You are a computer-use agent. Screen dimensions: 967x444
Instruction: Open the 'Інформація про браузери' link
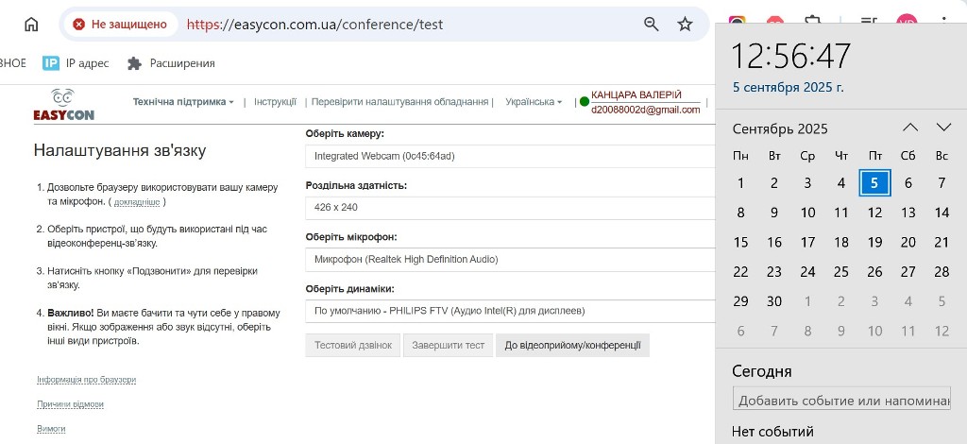[x=86, y=380]
